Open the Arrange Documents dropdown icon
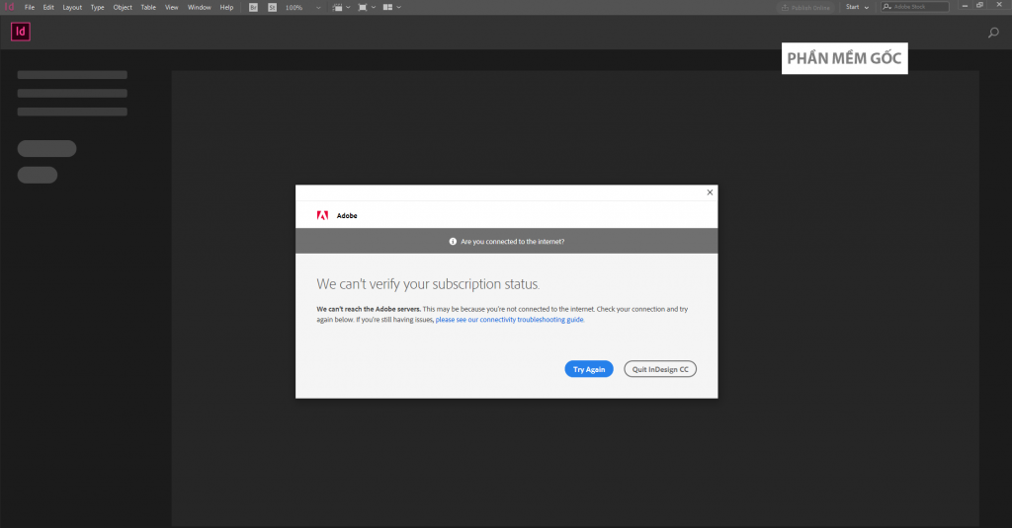 pos(391,8)
